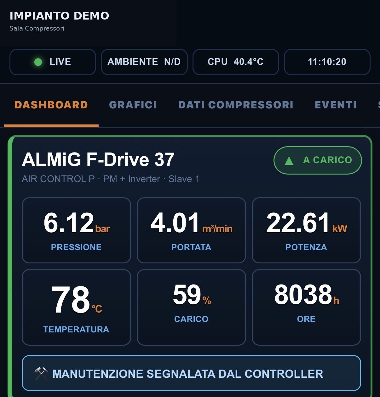Click the 11:10:20 clock pill
380x397 pixels.
[x=327, y=62]
